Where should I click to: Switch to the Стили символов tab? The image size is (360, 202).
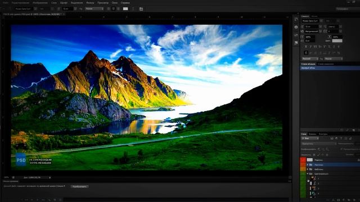(326, 64)
